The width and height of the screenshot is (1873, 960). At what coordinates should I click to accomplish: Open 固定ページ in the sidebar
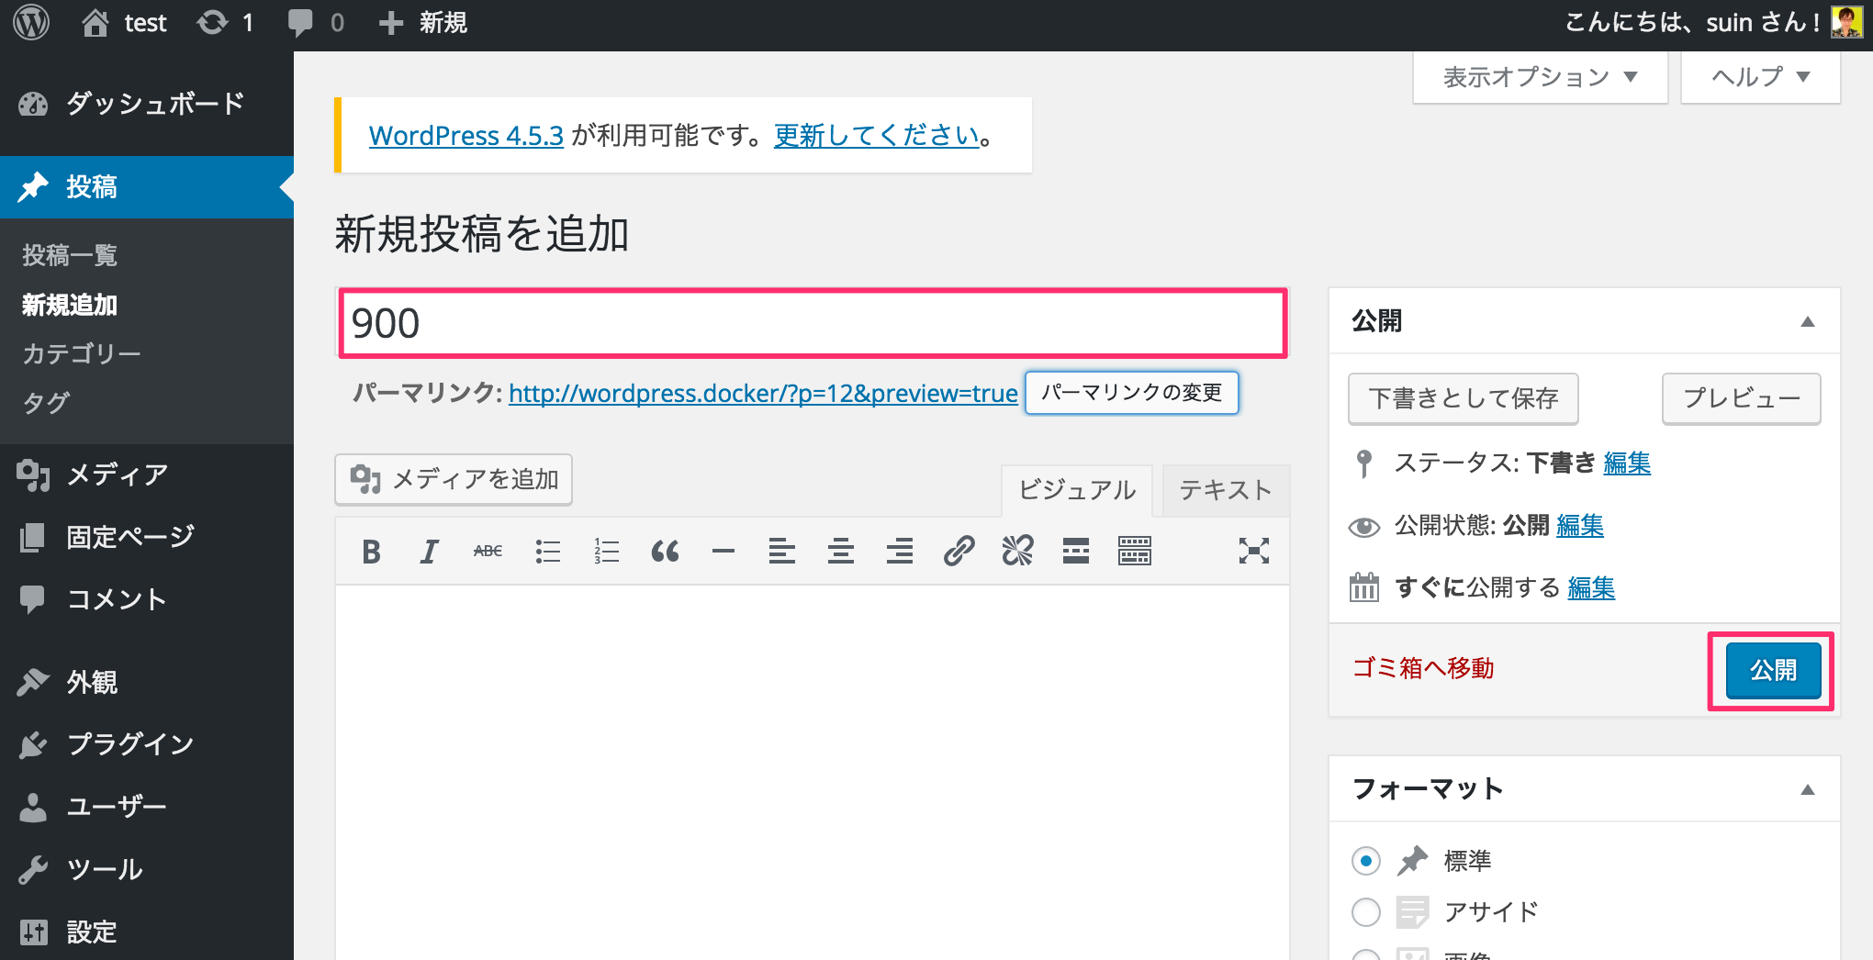coord(147,537)
